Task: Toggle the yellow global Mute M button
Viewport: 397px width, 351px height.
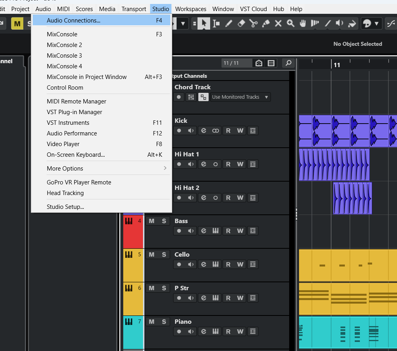Action: 17,24
